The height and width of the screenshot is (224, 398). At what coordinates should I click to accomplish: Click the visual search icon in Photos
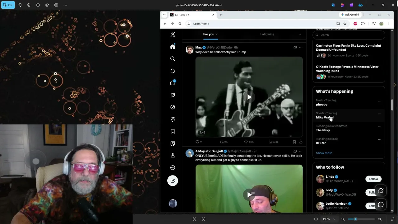click(194, 219)
